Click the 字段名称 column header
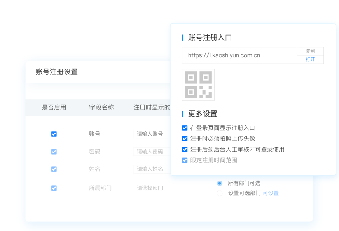The width and height of the screenshot is (339, 231). [101, 107]
